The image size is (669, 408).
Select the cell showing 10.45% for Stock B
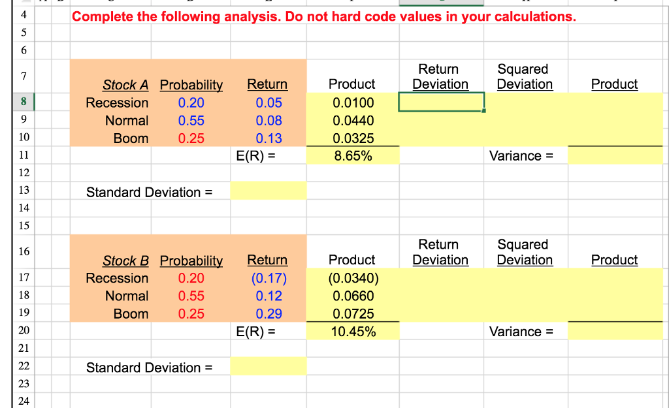351,331
